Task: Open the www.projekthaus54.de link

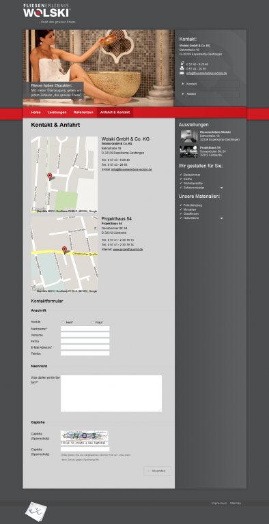Action: tap(128, 249)
